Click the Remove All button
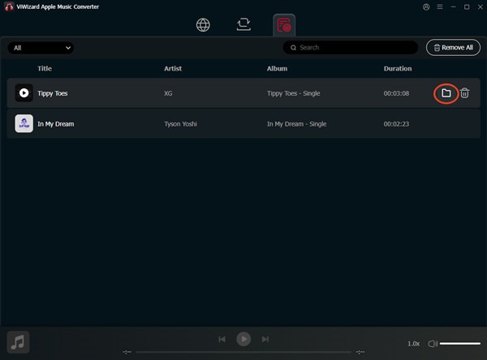The image size is (487, 360). [453, 48]
